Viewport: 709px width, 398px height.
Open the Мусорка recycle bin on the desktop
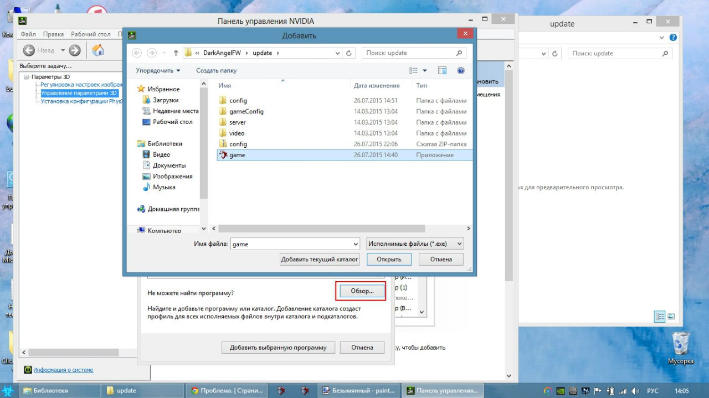click(x=680, y=349)
